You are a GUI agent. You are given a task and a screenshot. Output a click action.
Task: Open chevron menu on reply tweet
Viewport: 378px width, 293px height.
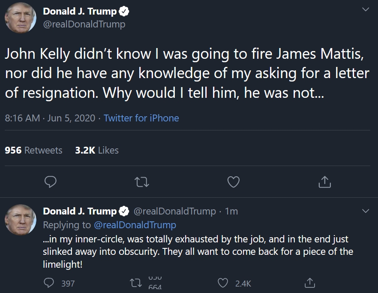point(365,211)
